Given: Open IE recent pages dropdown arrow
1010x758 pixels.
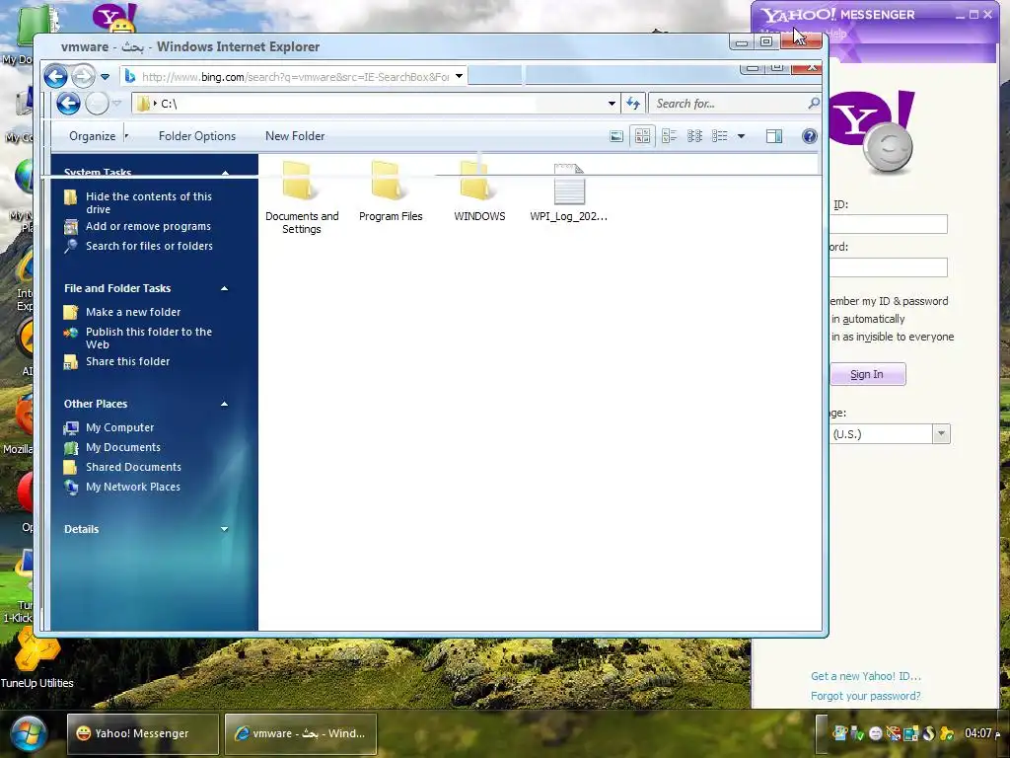Looking at the screenshot, I should (x=105, y=77).
